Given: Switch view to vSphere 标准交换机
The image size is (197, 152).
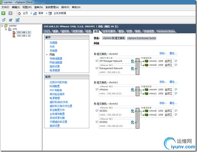Looking at the screenshot, I should tap(114, 38).
